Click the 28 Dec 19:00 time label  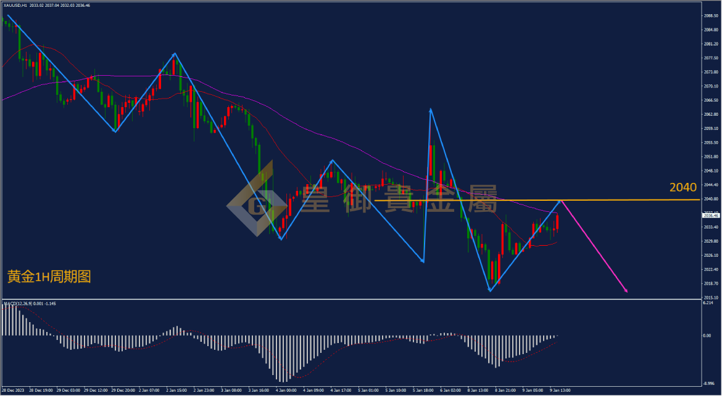tap(40, 390)
